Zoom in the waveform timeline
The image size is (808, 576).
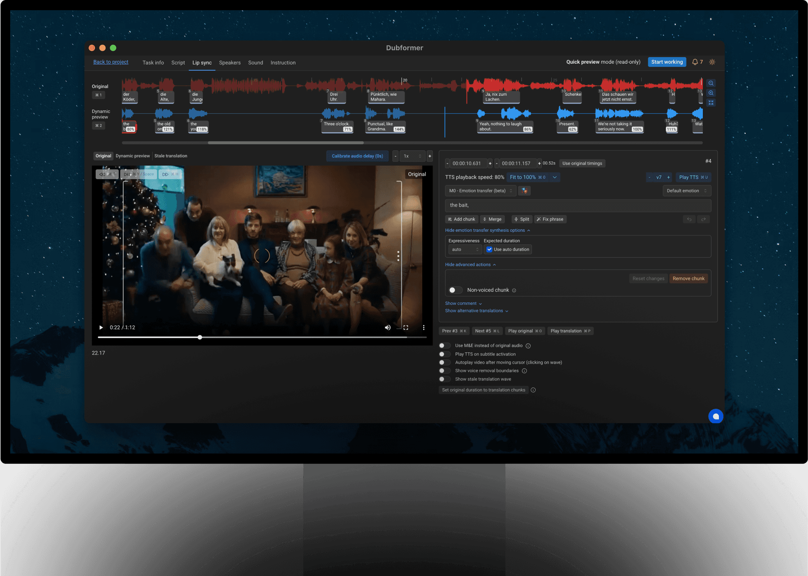pos(711,93)
